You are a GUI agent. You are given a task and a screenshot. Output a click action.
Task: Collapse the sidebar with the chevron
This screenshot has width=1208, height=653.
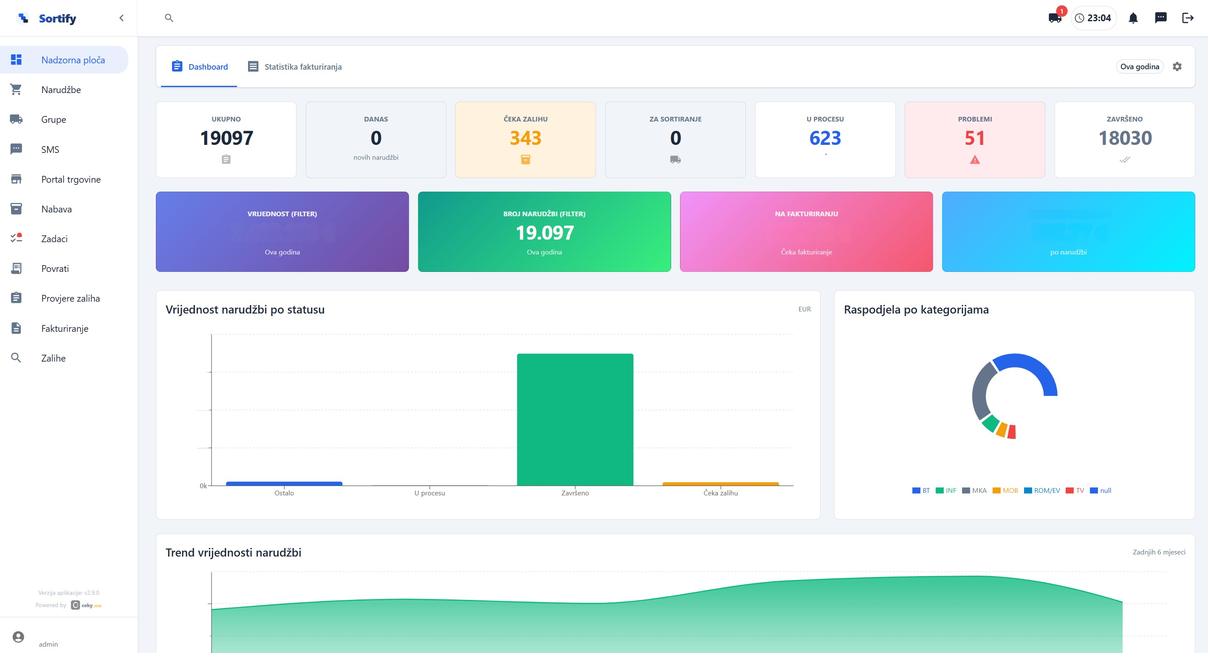point(121,18)
